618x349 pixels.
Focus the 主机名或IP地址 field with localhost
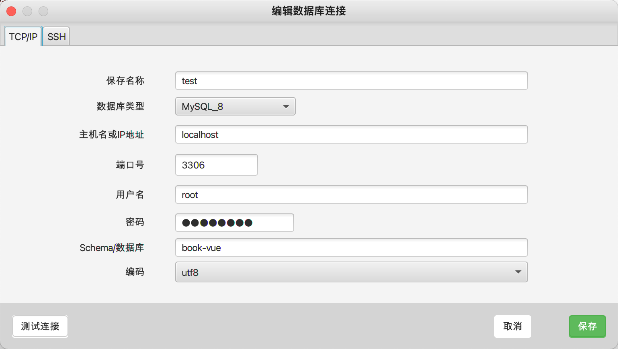pos(351,134)
